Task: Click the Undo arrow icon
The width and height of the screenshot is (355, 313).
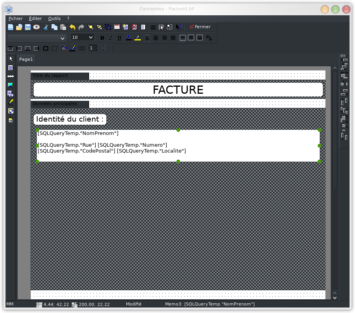Action: coord(72,27)
